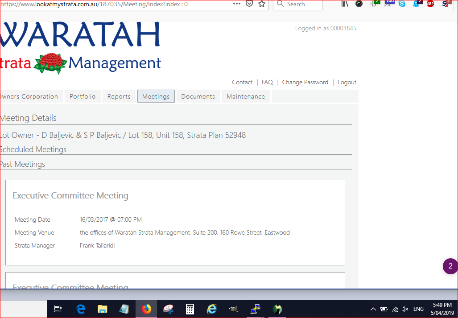Open Firefox page actions three-dot menu

coord(237,4)
